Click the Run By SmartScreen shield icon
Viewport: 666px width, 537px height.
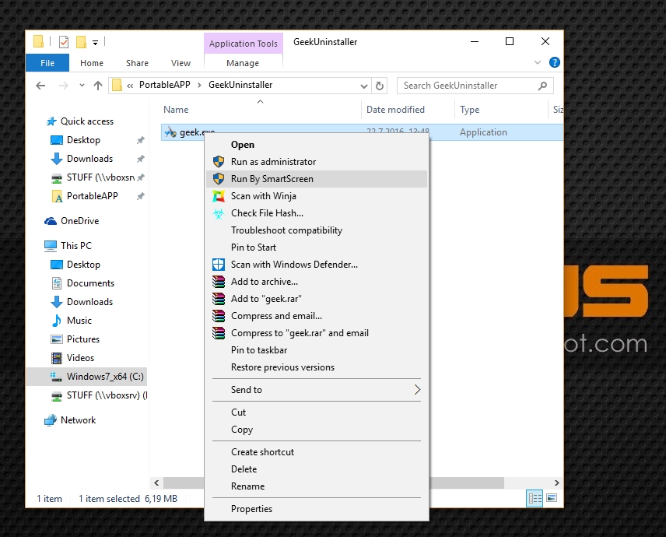tap(219, 179)
